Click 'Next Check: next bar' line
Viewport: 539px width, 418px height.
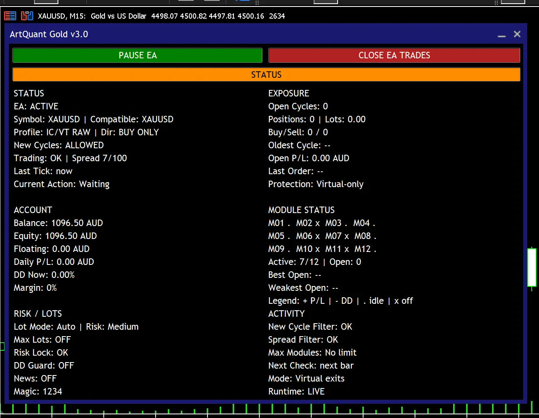pos(311,365)
